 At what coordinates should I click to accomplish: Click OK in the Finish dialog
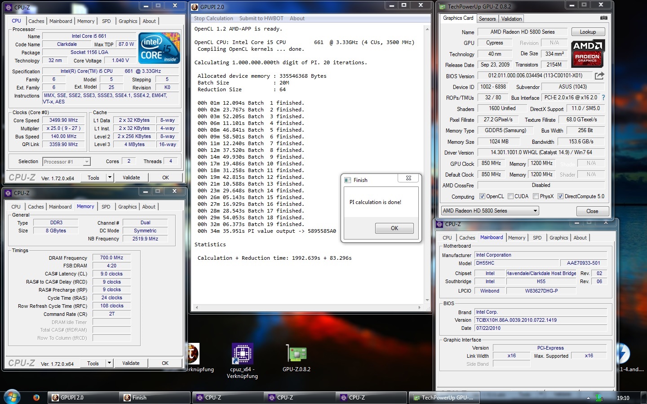click(x=394, y=228)
